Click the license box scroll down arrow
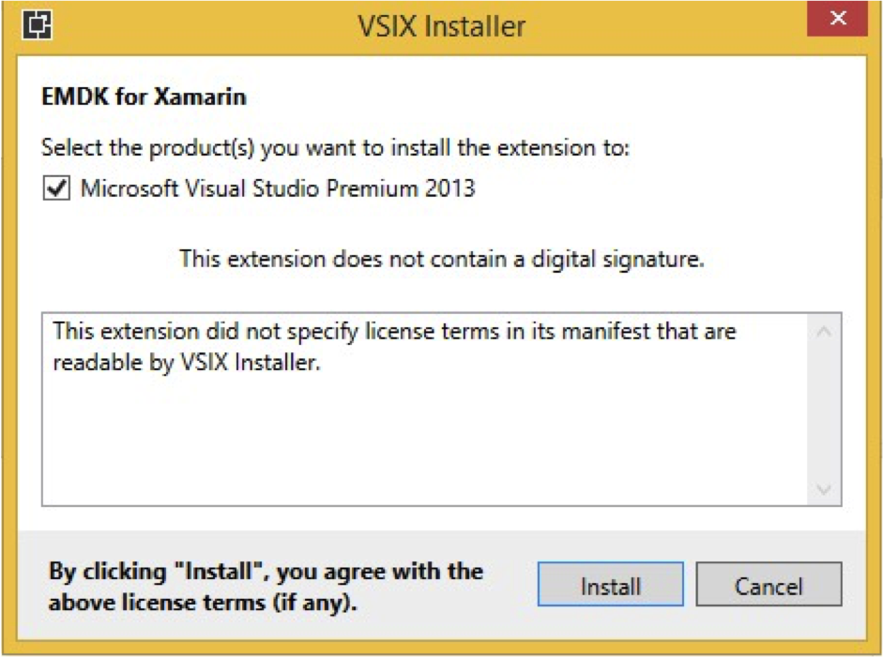 point(824,489)
